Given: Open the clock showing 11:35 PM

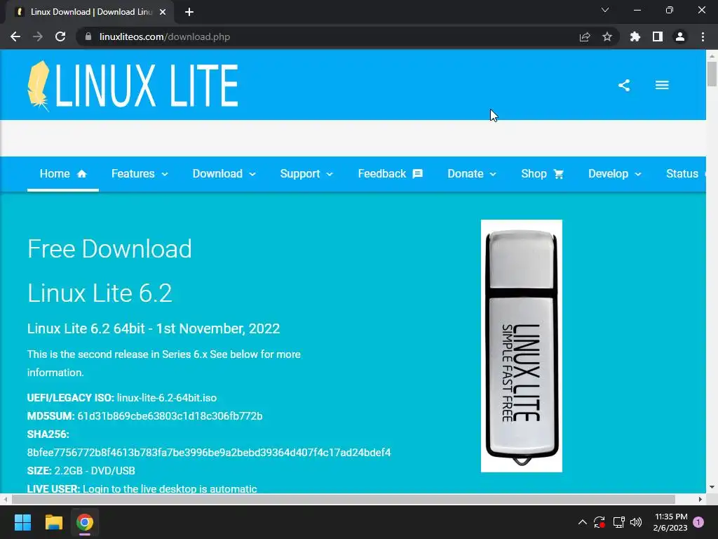Looking at the screenshot, I should [671, 522].
